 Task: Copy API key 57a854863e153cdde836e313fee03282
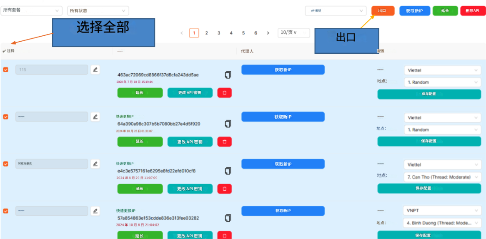pos(228,218)
